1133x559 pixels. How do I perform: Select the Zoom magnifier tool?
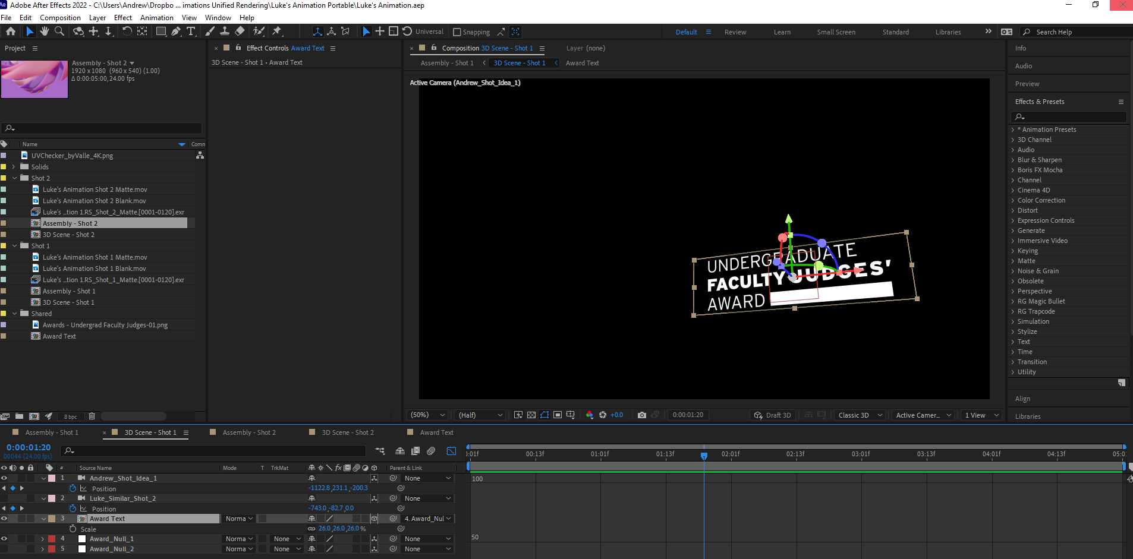(59, 31)
